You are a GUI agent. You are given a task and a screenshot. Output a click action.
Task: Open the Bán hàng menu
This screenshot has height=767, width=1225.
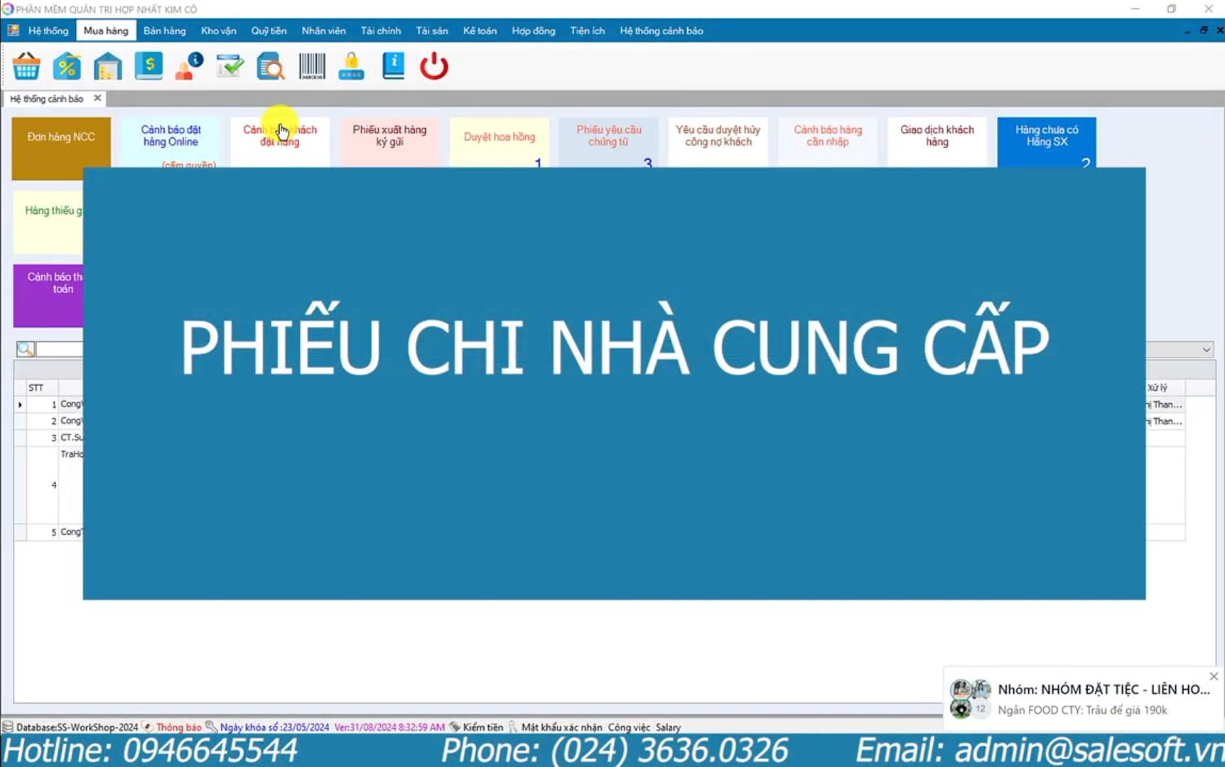165,31
